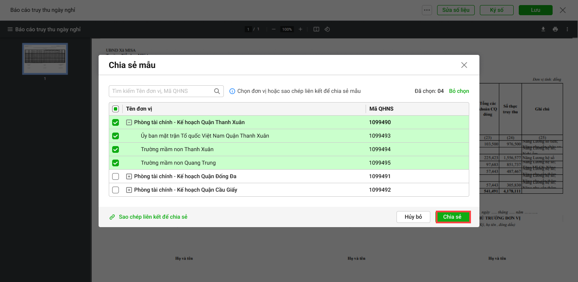
Task: Click the zoom in plus icon
Action: [300, 29]
